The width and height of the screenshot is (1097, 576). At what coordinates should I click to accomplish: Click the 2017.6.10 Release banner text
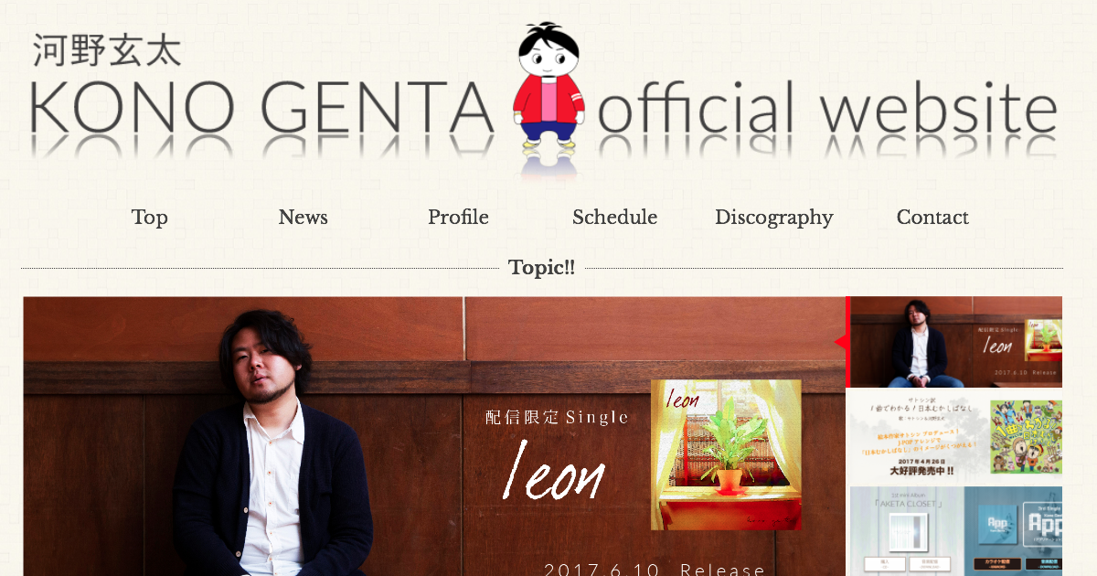[x=655, y=569]
